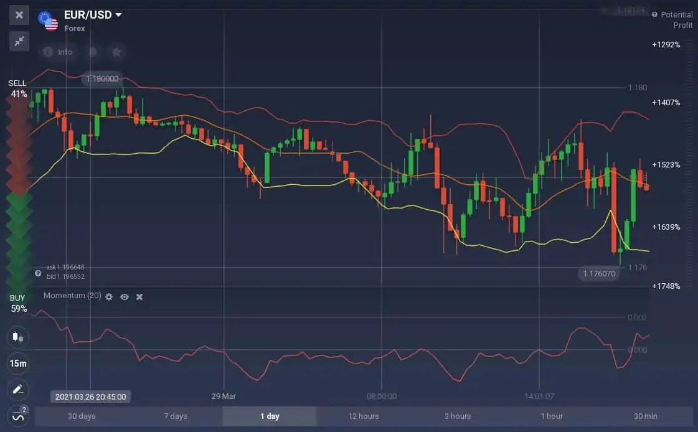Open the indicators panel with badge 2

pyautogui.click(x=17, y=415)
